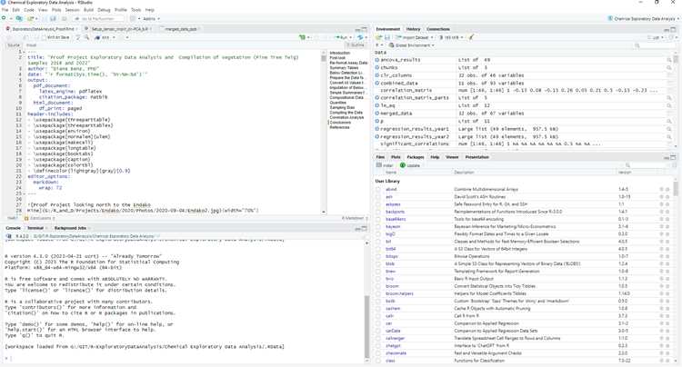Open the Global Environment dropdown
682x367 pixels.
coord(411,45)
